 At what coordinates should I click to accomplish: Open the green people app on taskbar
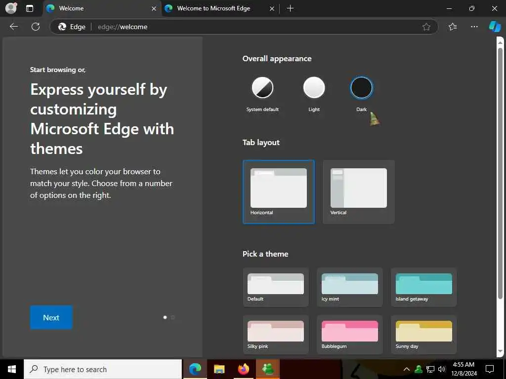(x=268, y=369)
